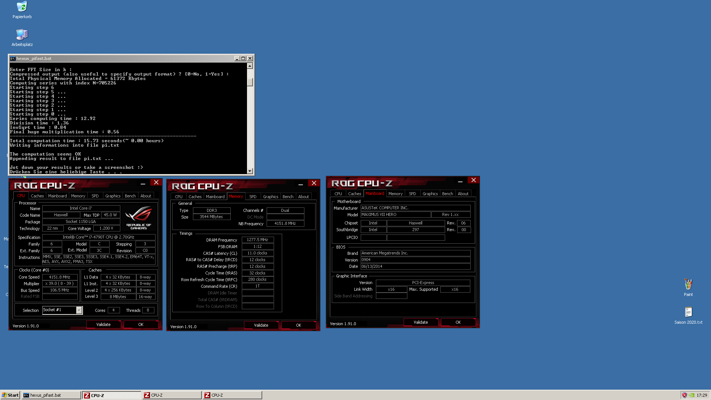
Task: Click Validate in right CPU-Z window
Action: coord(421,322)
